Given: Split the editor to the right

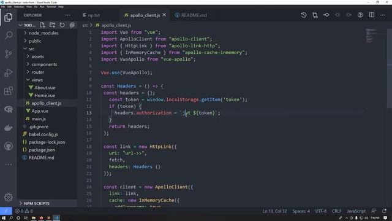Looking at the screenshot, I should (x=372, y=15).
